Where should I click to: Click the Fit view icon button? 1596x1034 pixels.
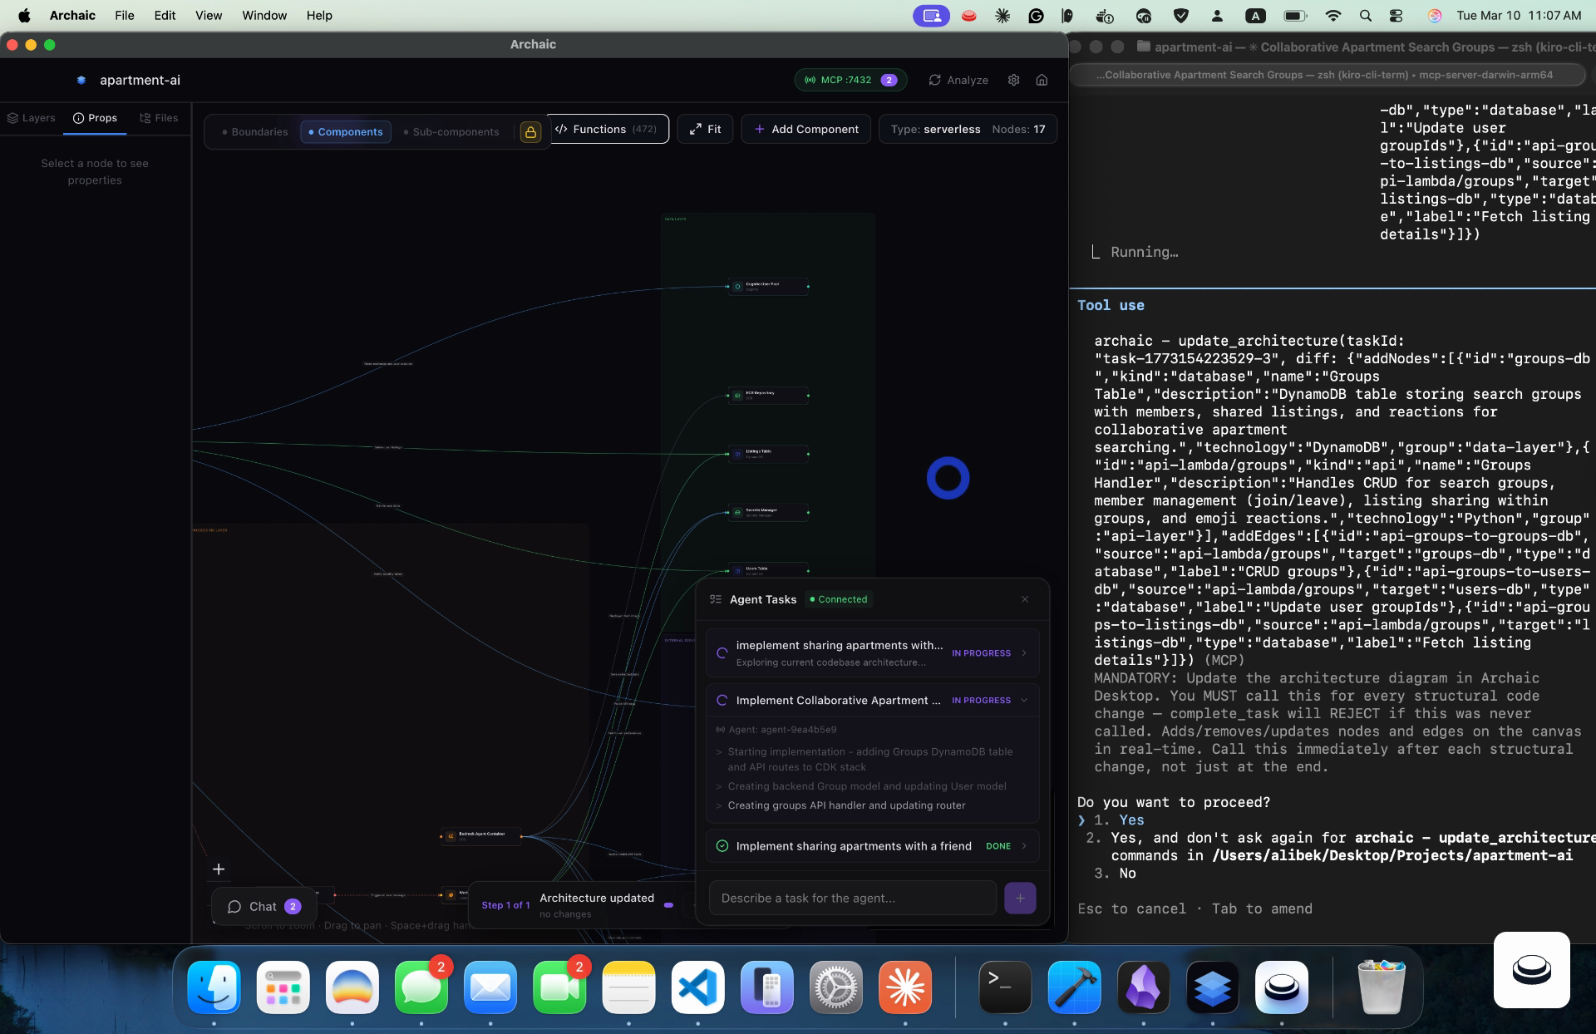(705, 129)
